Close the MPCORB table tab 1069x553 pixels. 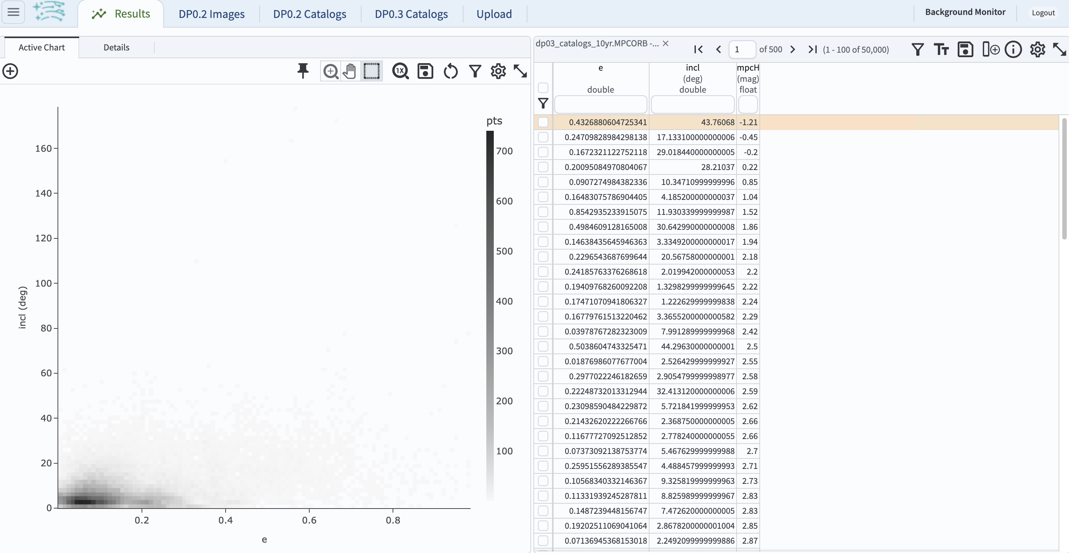665,43
